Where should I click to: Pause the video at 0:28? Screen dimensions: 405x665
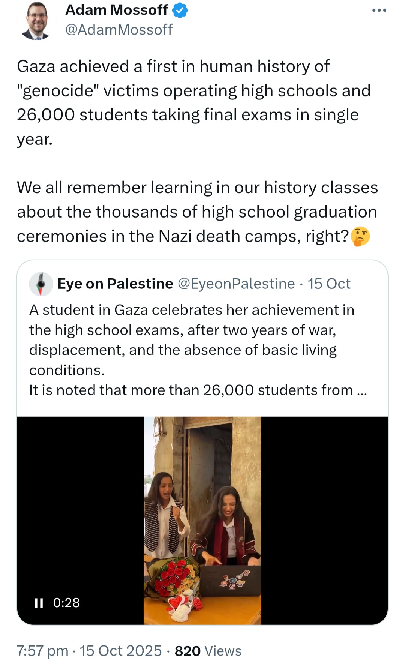coord(39,603)
